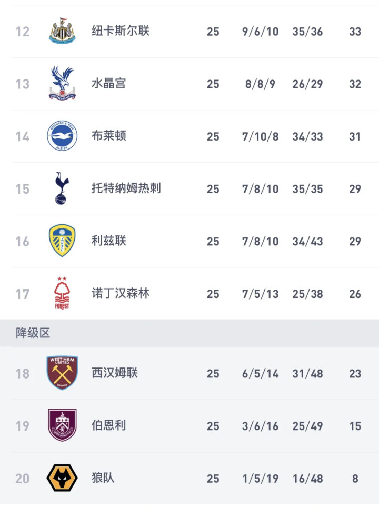Tap rank number 12 in standings
Image resolution: width=379 pixels, height=517 pixels.
pyautogui.click(x=23, y=32)
